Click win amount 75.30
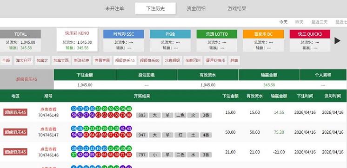The width and height of the screenshot is (347, 168). 279,132
